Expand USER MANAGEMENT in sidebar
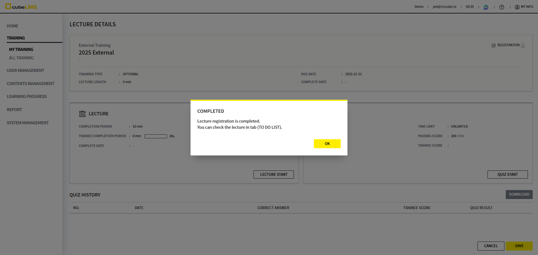This screenshot has height=255, width=538. click(x=25, y=71)
